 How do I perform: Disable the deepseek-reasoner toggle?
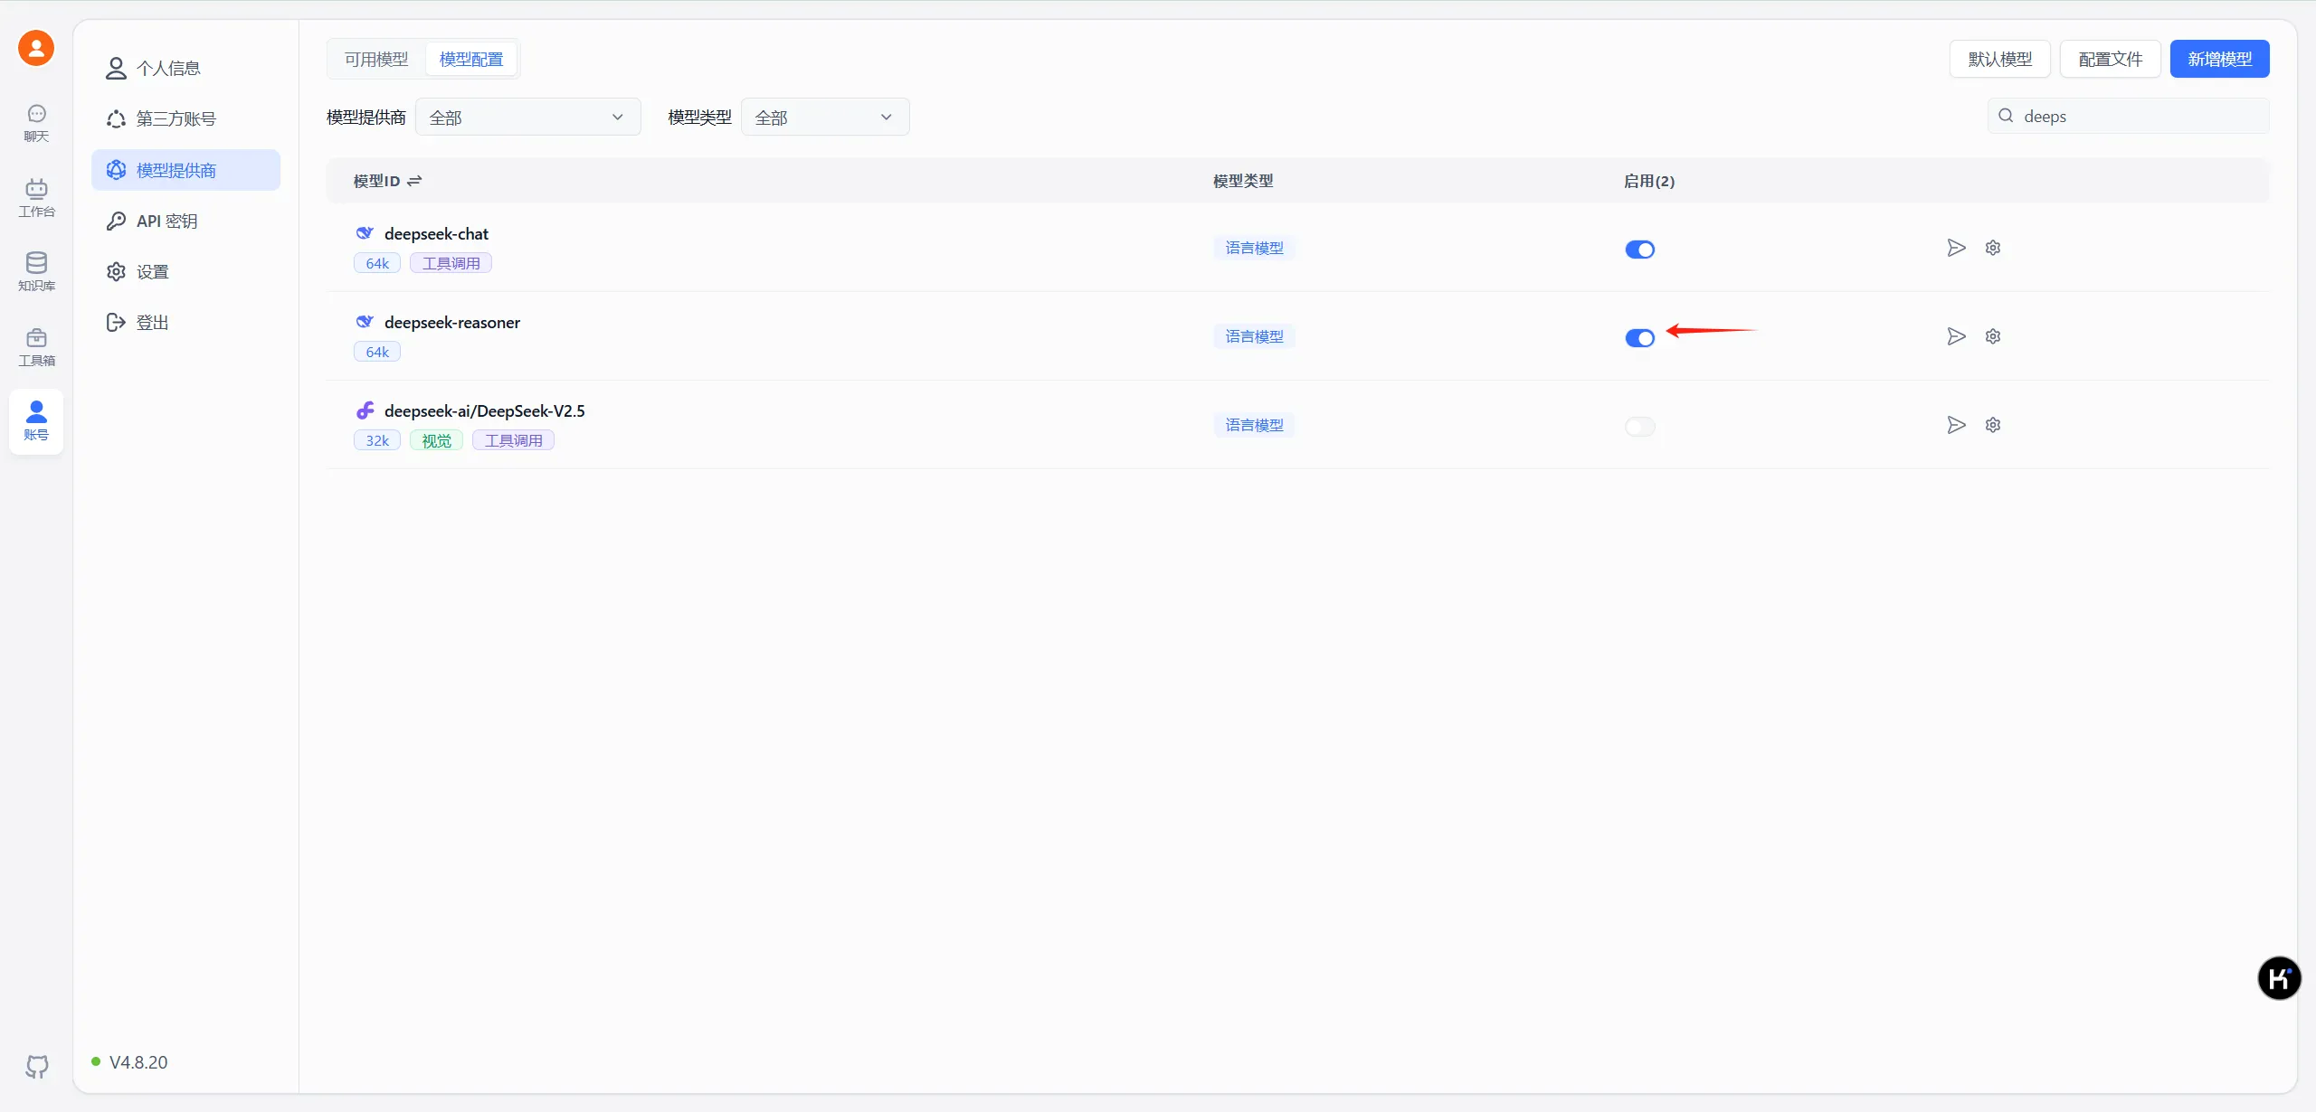pos(1639,338)
